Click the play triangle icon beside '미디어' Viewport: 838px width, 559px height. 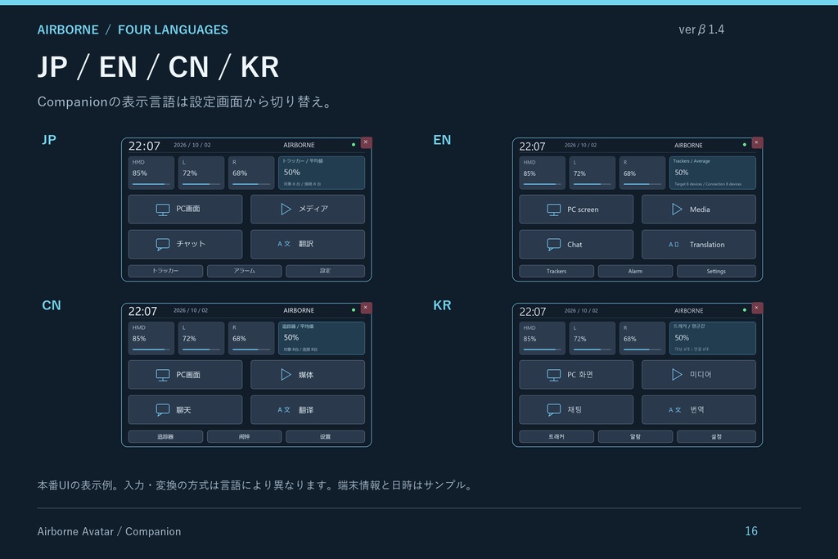click(677, 375)
